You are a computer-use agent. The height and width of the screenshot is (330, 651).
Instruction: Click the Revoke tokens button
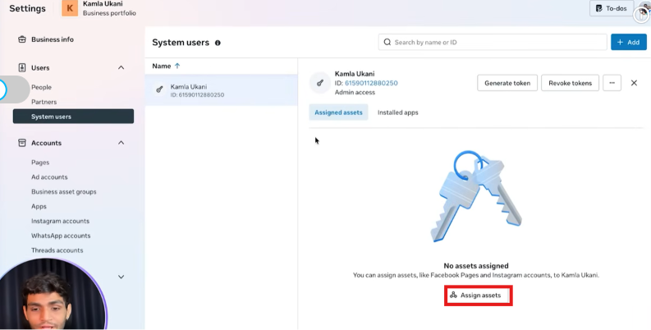tap(570, 83)
